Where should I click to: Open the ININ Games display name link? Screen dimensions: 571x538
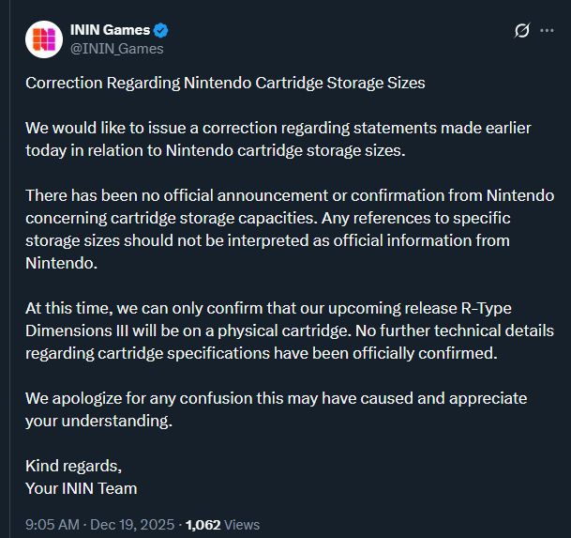tap(110, 30)
